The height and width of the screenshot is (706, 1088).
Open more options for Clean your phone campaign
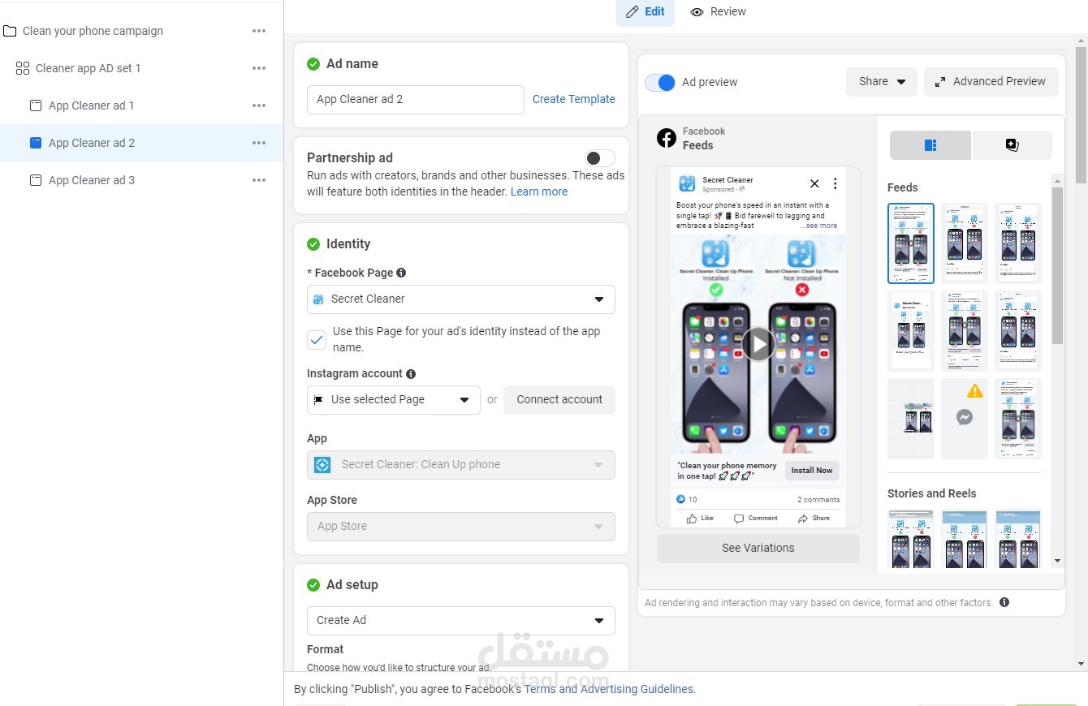click(x=259, y=31)
